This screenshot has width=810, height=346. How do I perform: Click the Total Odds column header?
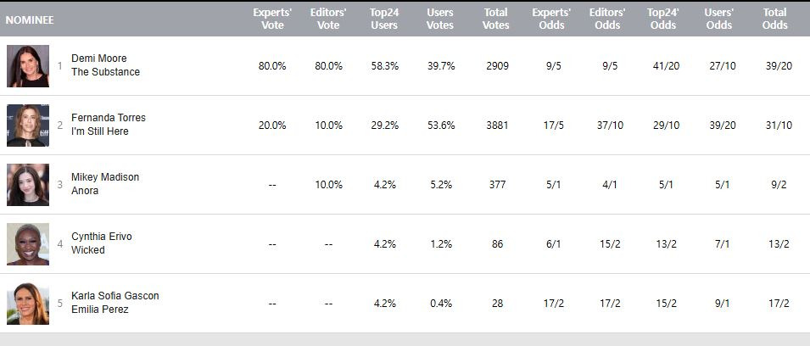click(x=775, y=19)
